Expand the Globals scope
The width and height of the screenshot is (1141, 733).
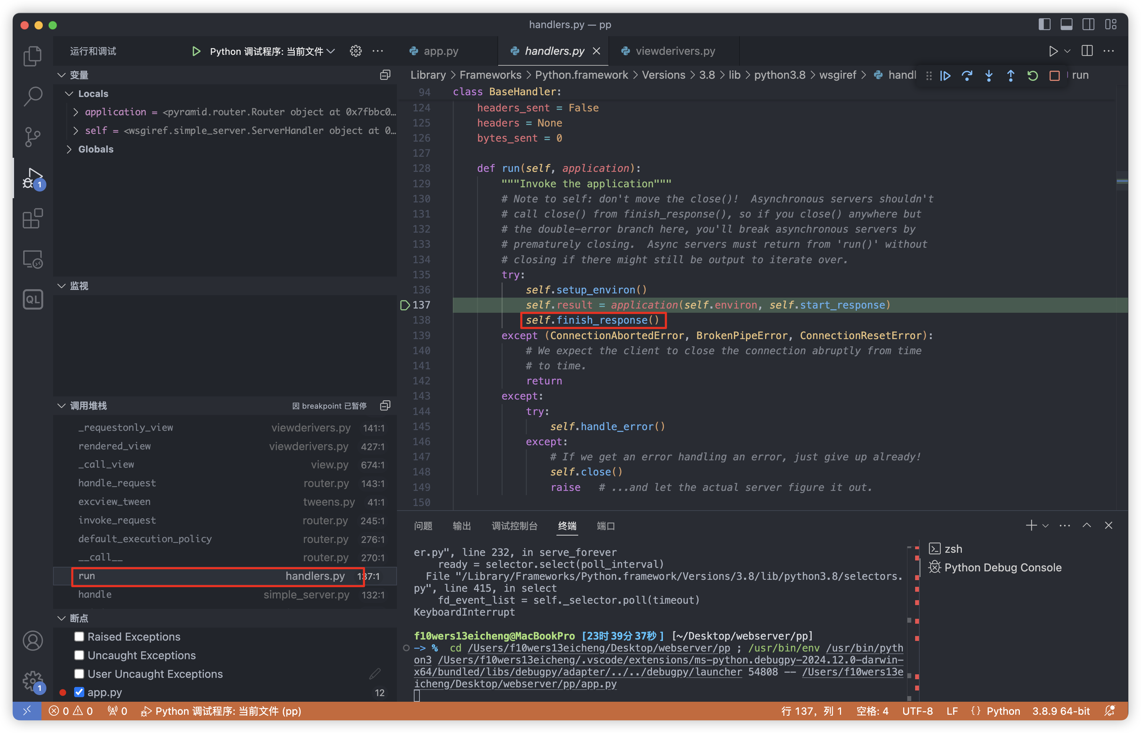(x=69, y=149)
